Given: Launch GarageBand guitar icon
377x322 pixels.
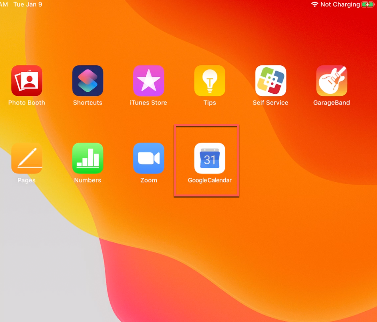Looking at the screenshot, I should (331, 80).
